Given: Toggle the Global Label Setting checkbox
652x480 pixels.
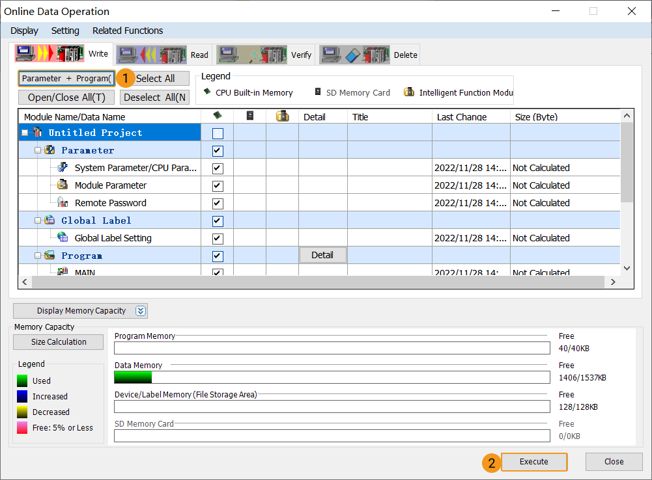Looking at the screenshot, I should 216,237.
